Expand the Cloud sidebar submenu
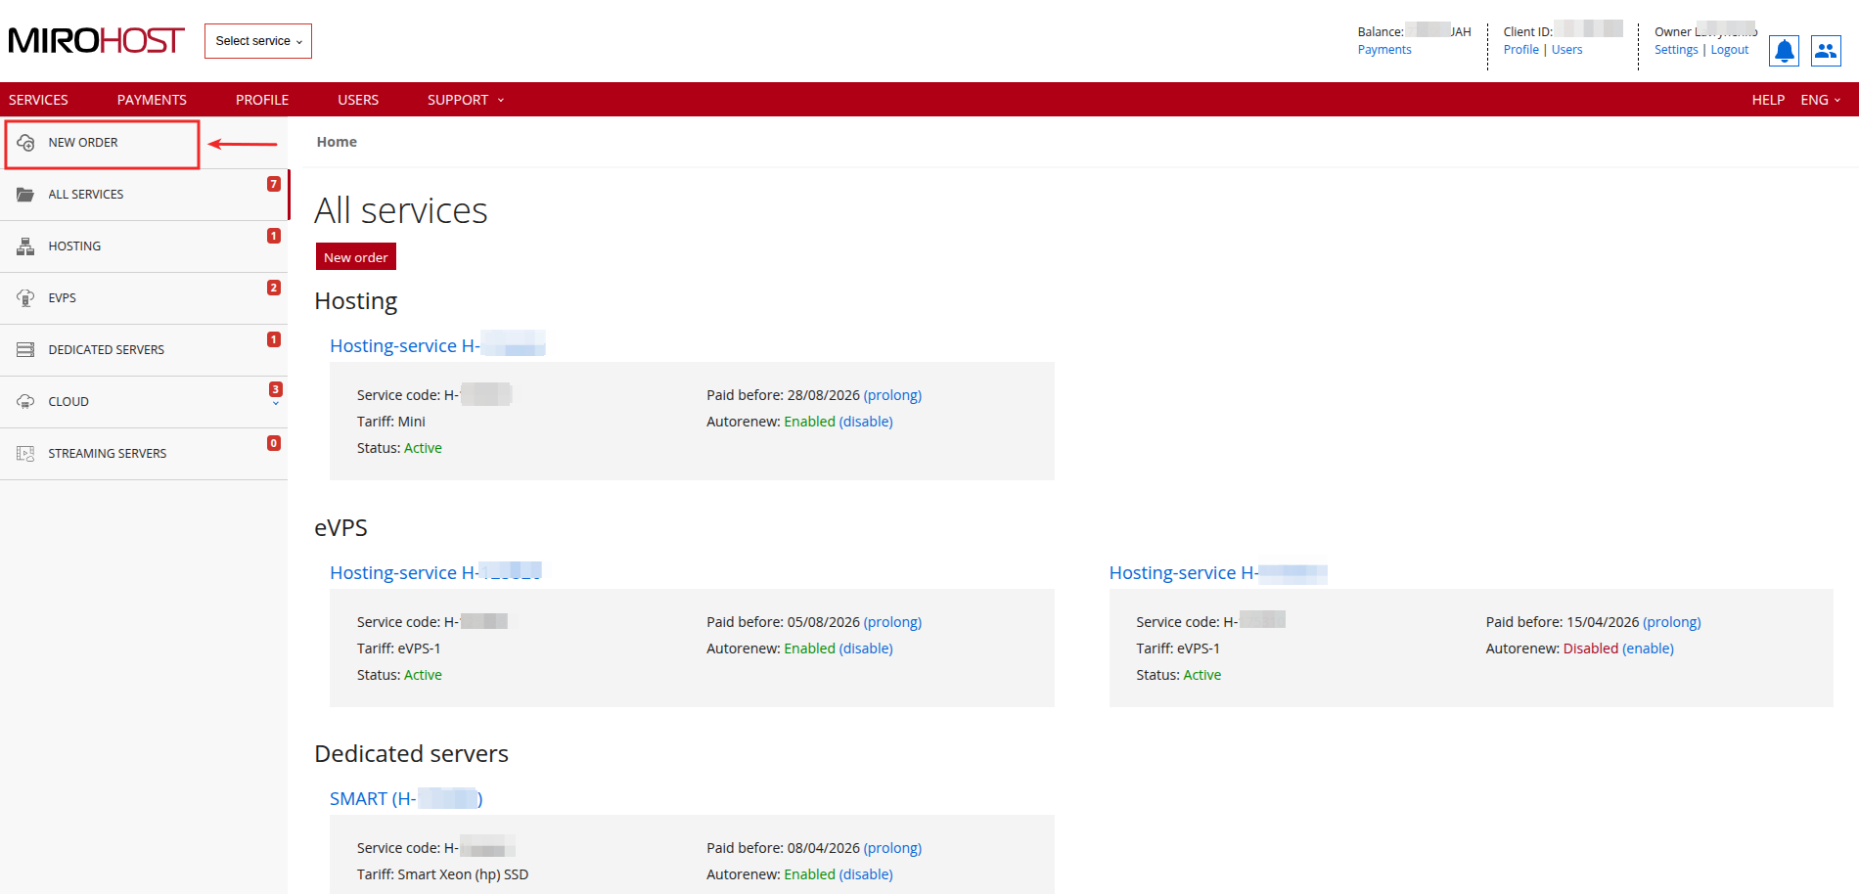 [276, 403]
